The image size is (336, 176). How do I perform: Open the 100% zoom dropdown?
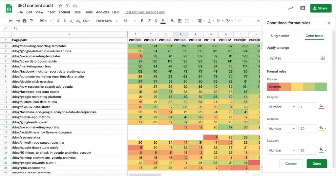tap(45, 21)
